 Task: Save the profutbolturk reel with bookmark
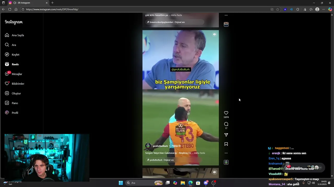(226, 144)
